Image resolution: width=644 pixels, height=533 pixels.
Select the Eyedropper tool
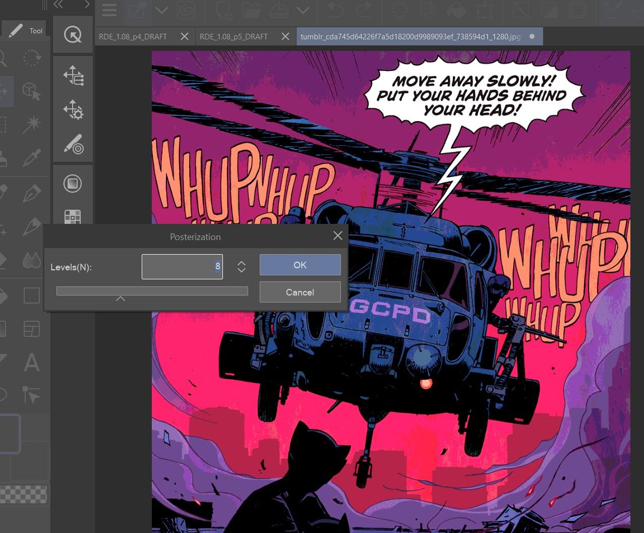point(31,158)
